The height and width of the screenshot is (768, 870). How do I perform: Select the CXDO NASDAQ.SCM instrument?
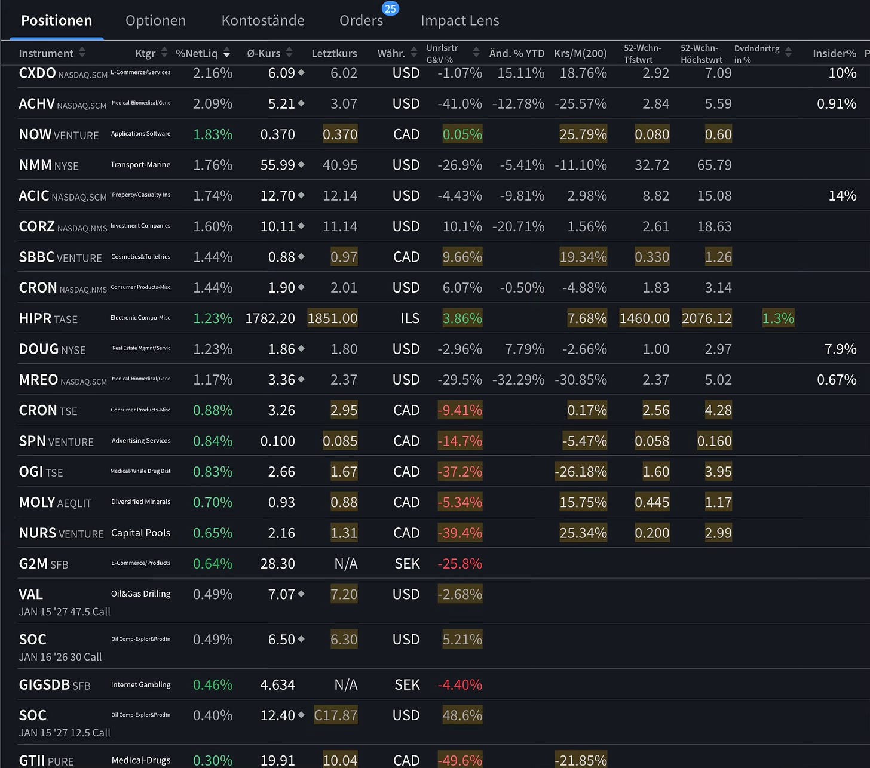63,73
